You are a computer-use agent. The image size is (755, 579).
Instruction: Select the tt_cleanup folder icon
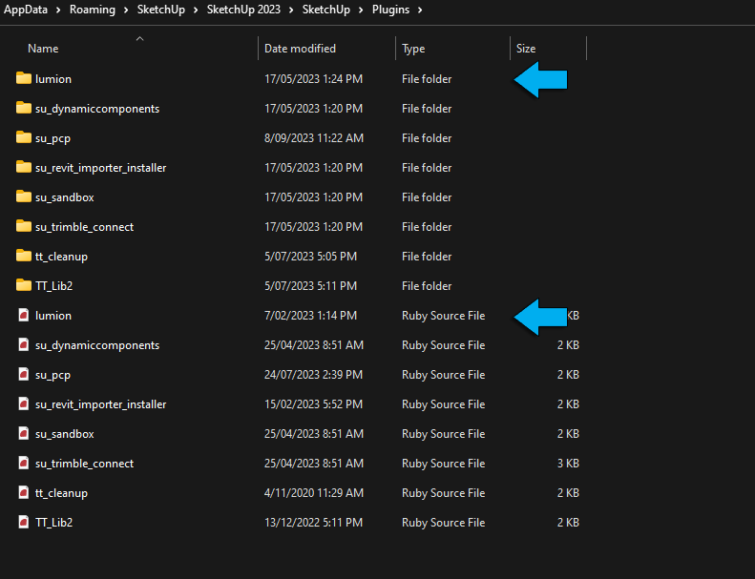[24, 256]
